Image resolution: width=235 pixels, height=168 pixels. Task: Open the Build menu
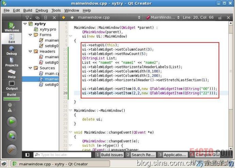28,11
